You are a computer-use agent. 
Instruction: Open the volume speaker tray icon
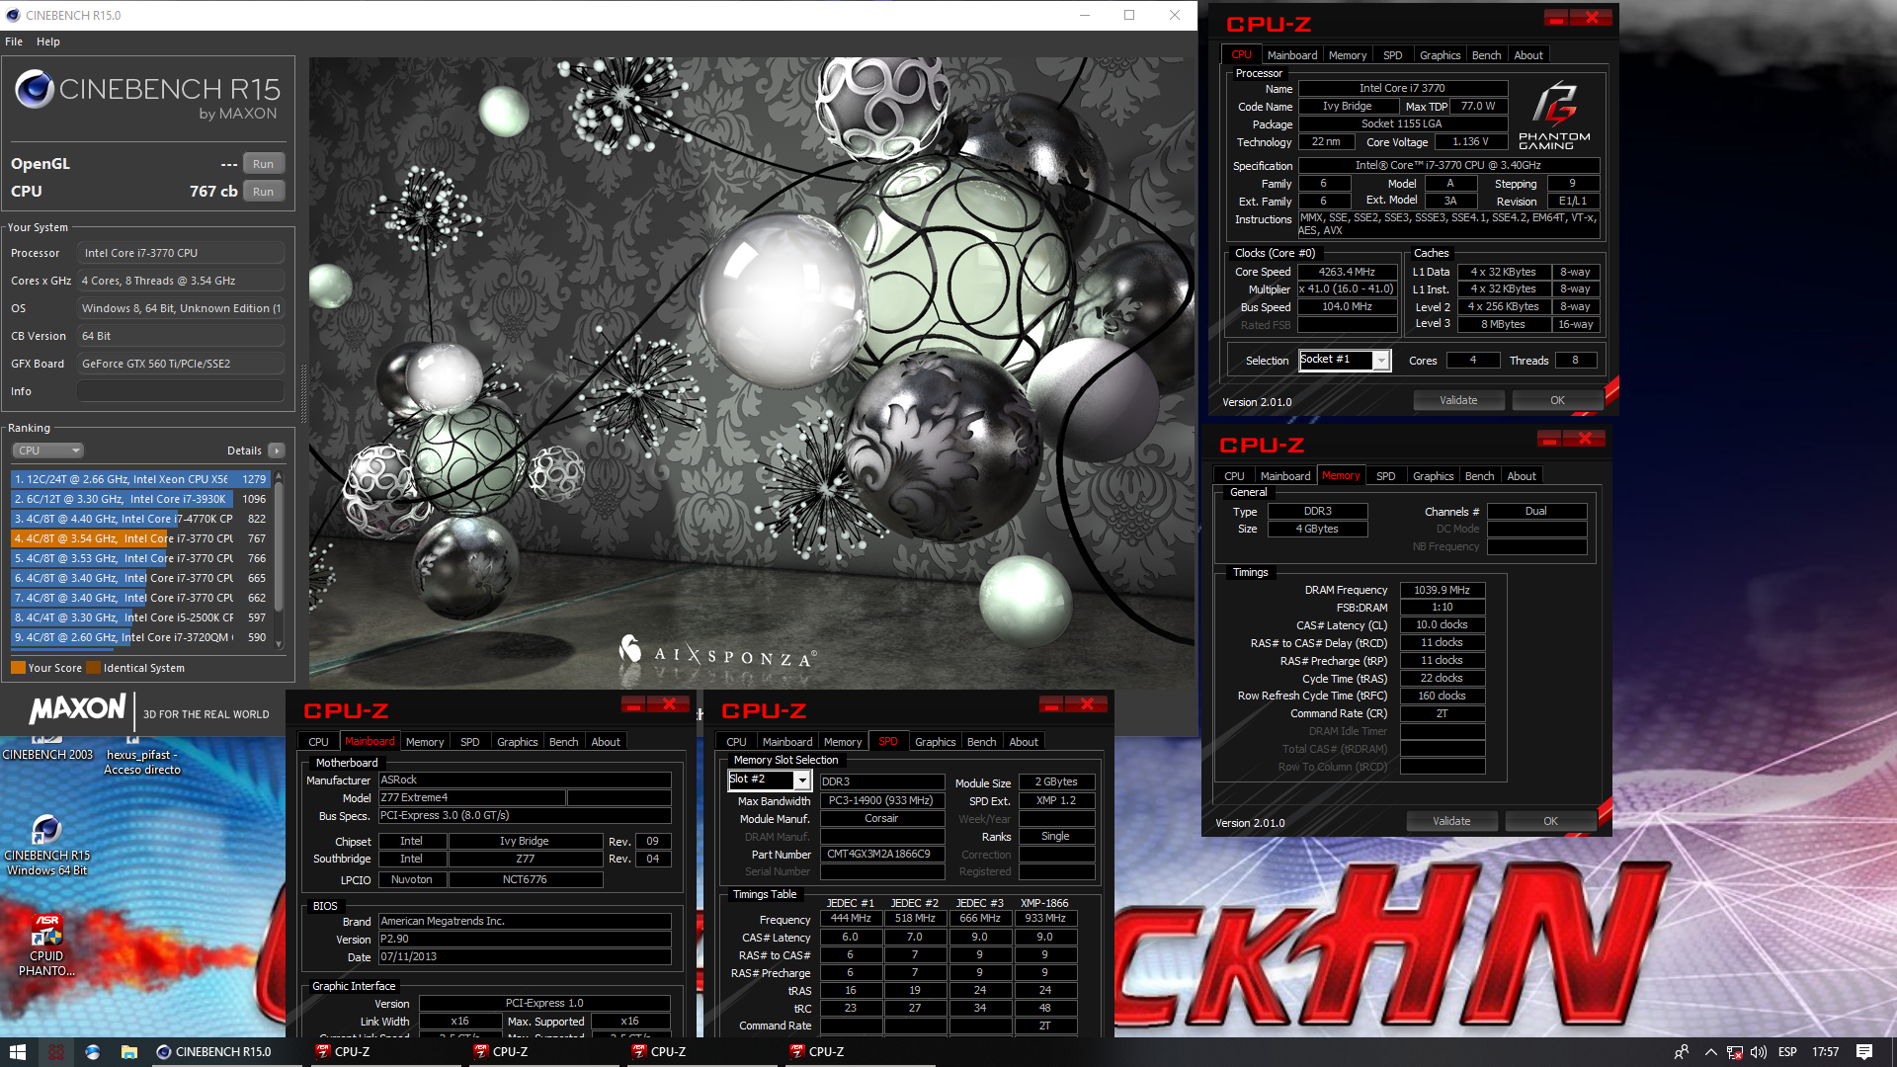(1759, 1052)
